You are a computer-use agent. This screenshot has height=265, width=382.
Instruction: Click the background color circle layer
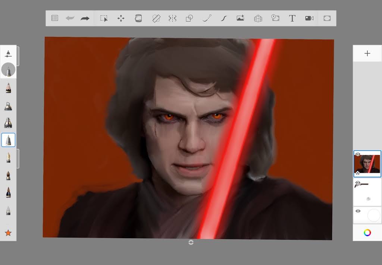click(373, 215)
